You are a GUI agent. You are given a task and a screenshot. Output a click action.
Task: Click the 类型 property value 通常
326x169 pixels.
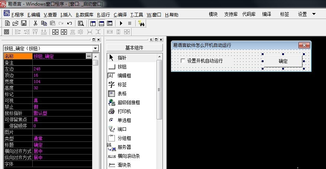tap(38, 138)
